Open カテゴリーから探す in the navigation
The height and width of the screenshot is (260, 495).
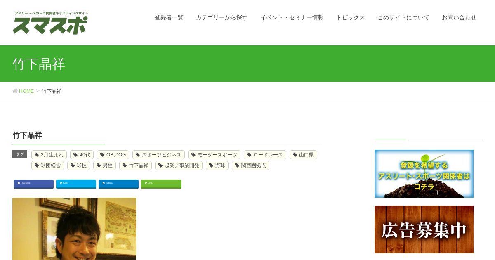click(222, 18)
